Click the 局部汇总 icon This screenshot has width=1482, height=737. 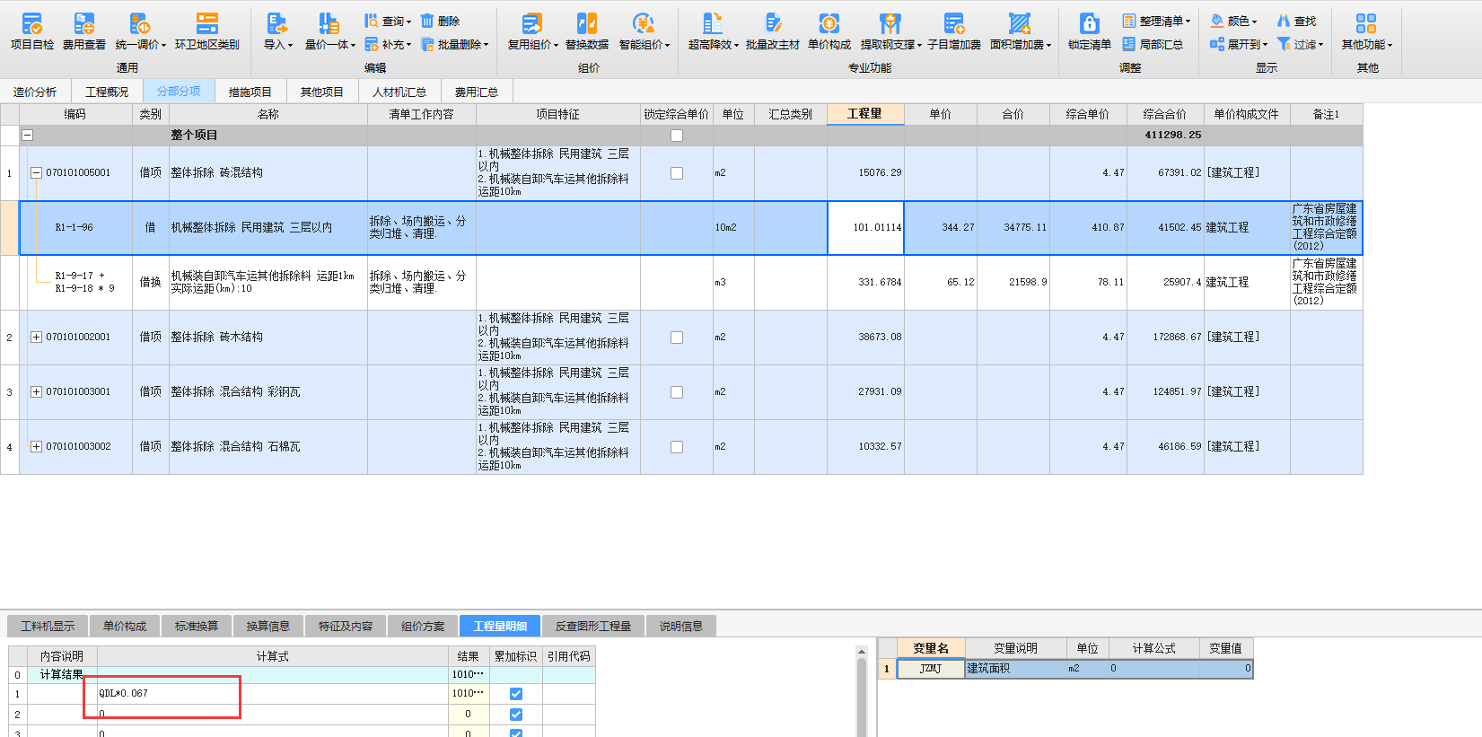[1129, 44]
